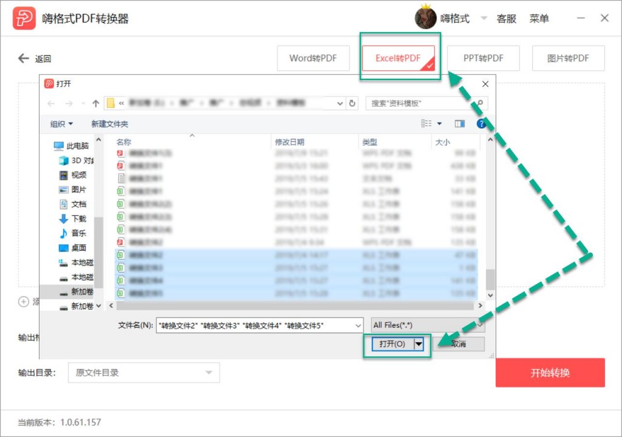
Task: Open the All Files(*.*) type dropdown
Action: point(428,325)
